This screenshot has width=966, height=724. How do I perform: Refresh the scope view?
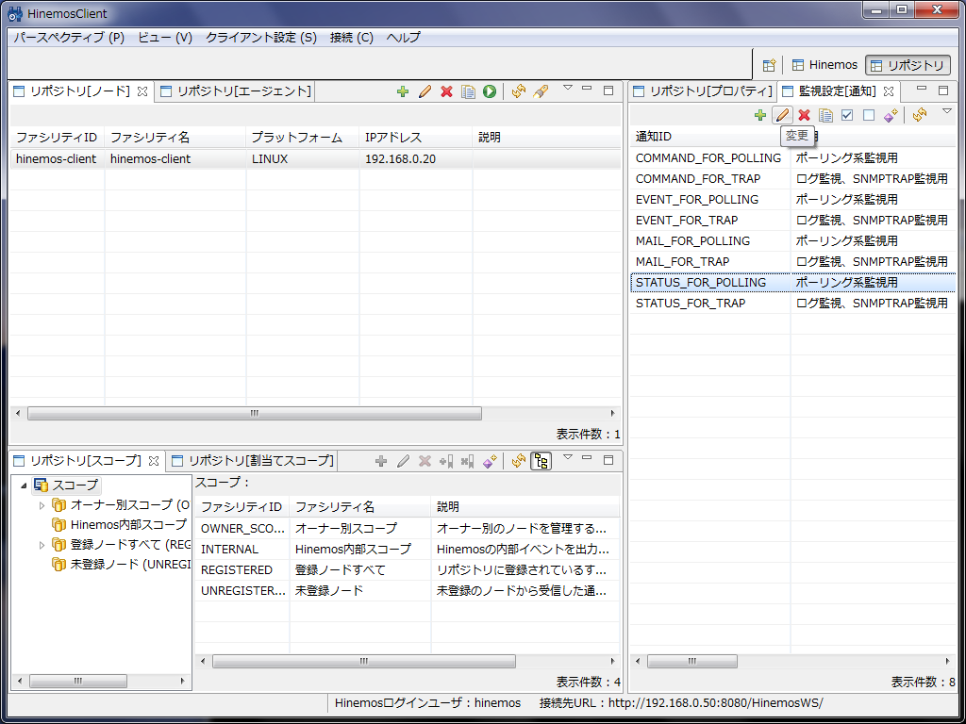click(519, 461)
